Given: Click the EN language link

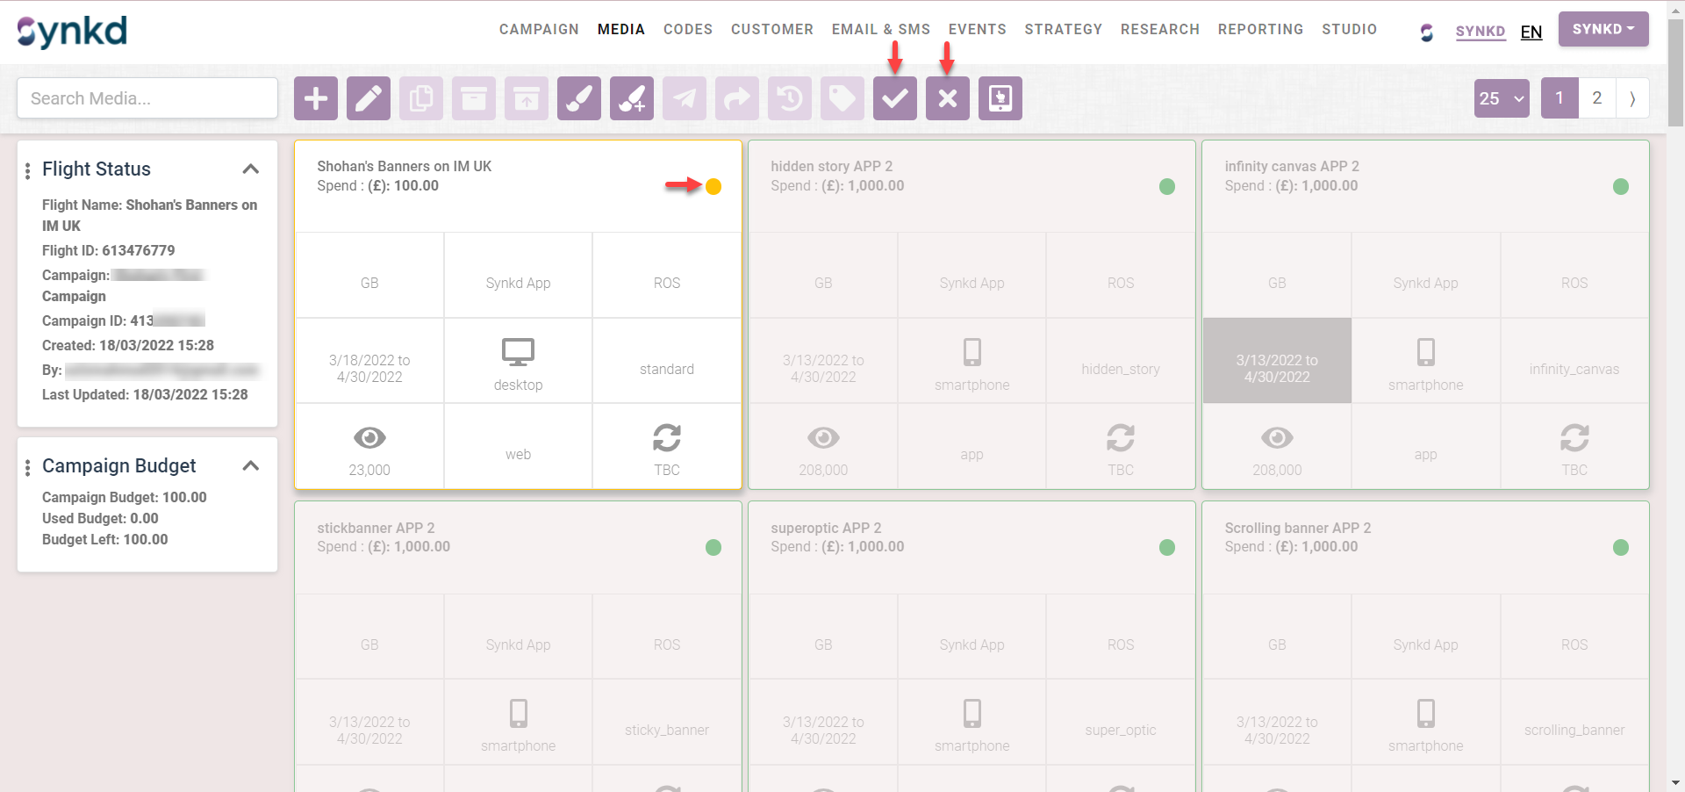Looking at the screenshot, I should point(1531,32).
